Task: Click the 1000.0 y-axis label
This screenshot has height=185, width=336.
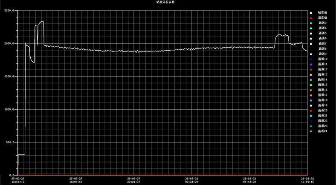Action: point(9,109)
